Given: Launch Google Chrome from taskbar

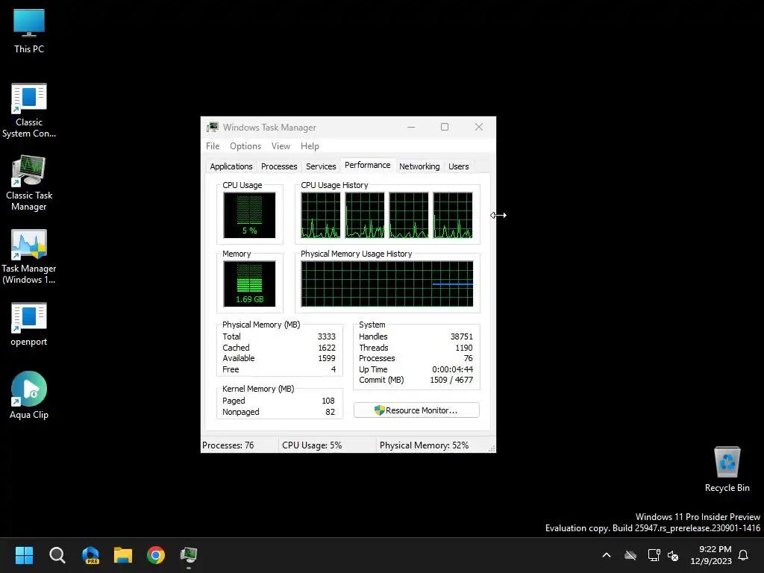Looking at the screenshot, I should pos(156,555).
